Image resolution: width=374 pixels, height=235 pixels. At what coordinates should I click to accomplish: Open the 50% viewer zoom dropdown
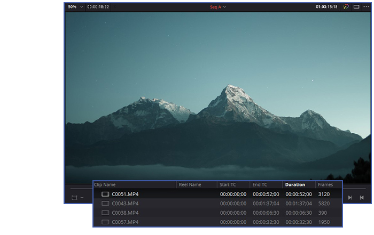(x=75, y=7)
